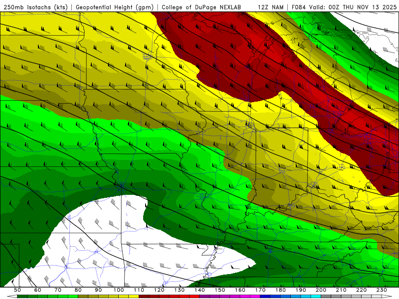
Task: Click the 'F084' forecast hour text
Action: [299, 7]
